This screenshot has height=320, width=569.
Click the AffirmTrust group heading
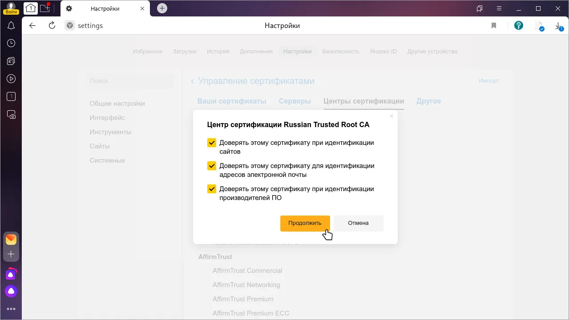[215, 257]
